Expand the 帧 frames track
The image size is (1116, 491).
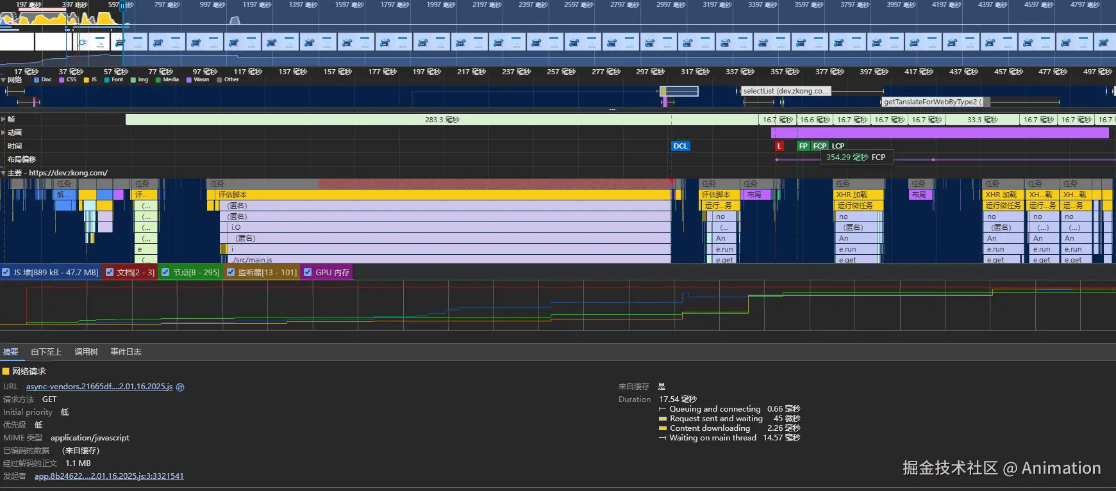[x=4, y=119]
